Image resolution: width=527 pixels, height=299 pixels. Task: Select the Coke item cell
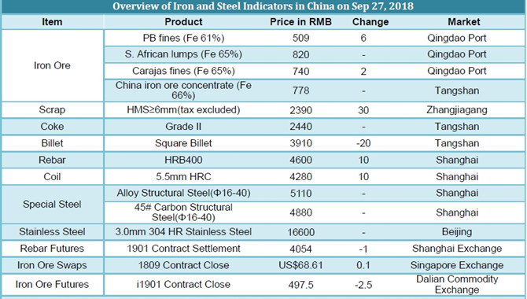52,127
